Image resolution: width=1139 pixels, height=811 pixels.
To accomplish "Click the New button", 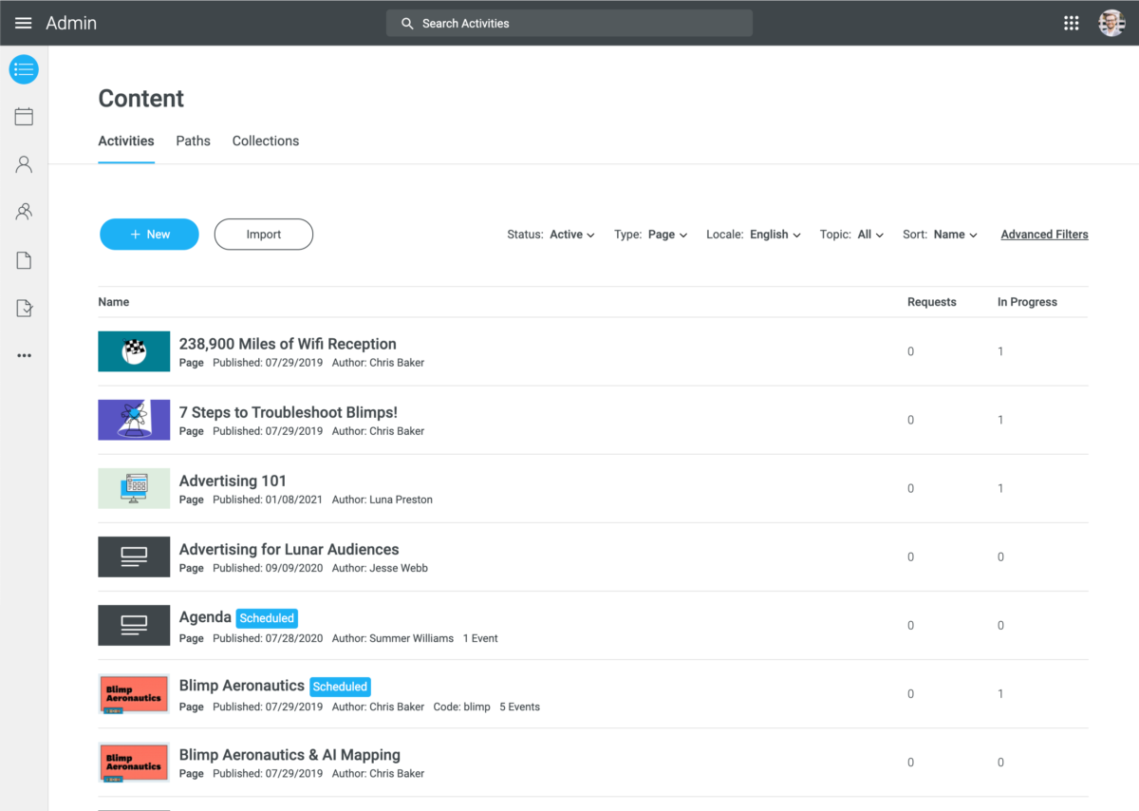I will 149,234.
